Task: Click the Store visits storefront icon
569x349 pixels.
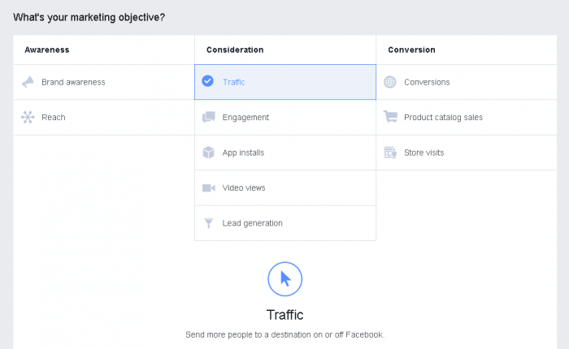Action: coord(390,153)
